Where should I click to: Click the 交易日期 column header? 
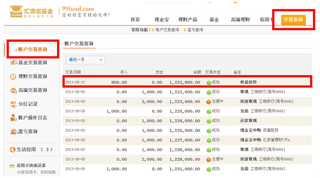pos(73,72)
